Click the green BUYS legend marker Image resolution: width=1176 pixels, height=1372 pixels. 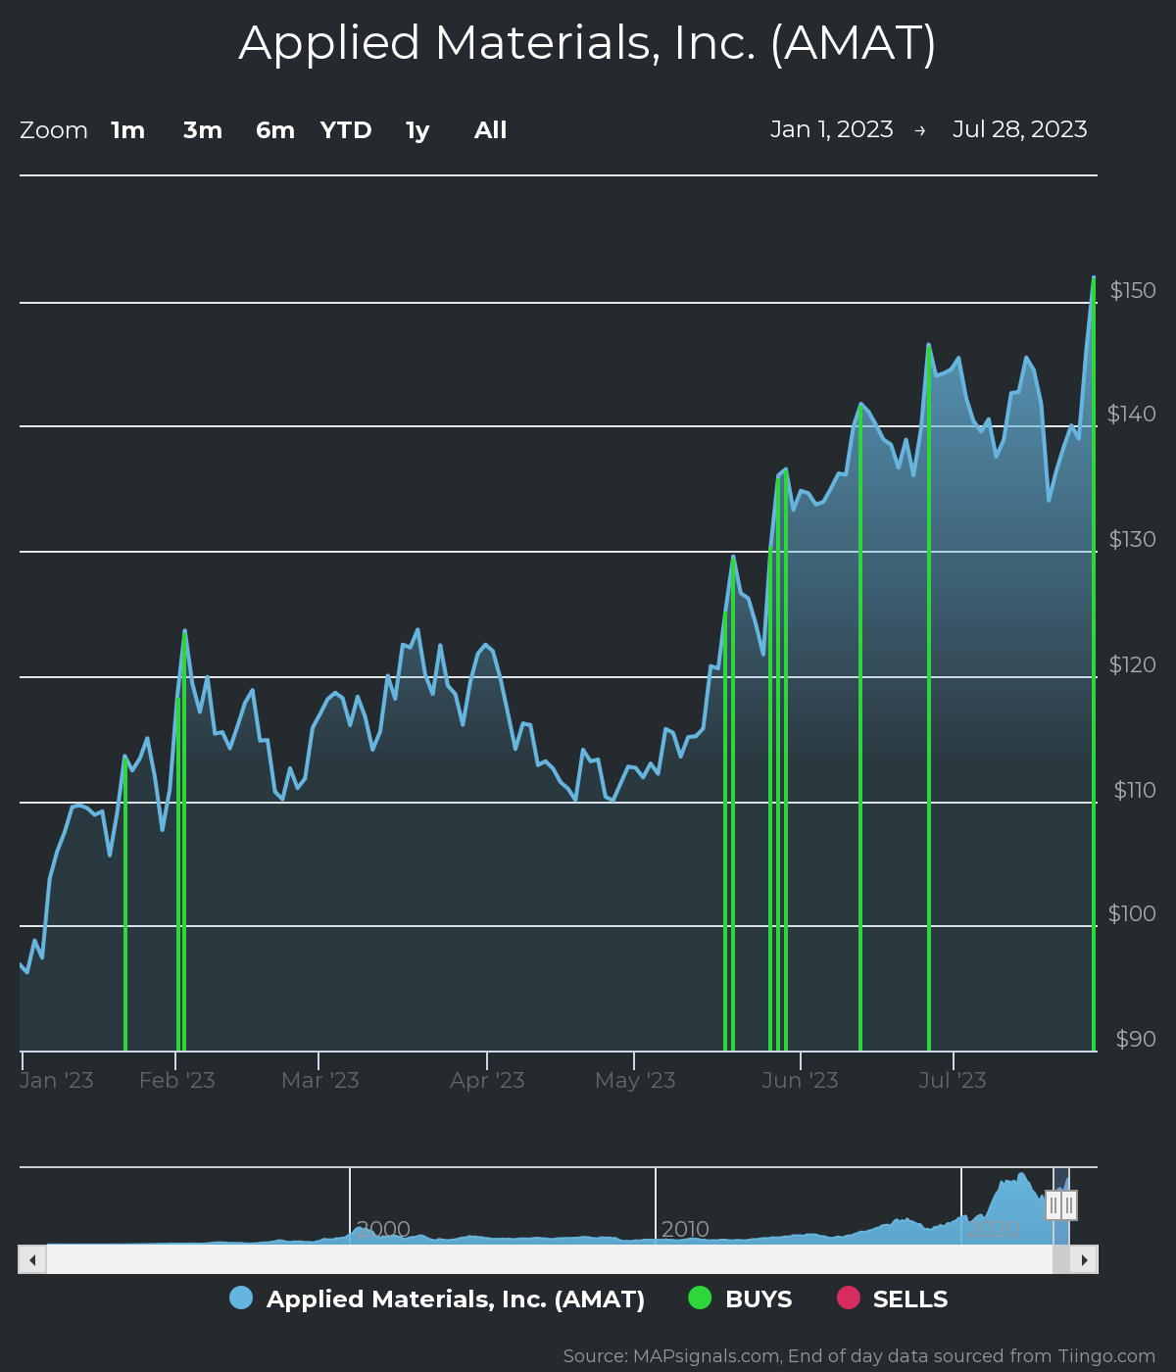tap(700, 1298)
